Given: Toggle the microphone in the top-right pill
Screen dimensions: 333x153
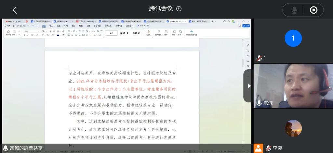Looking at the screenshot, I should pos(294,10).
